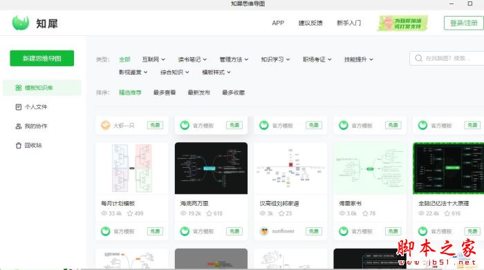Sort by 精选推荐
Image resolution: width=484 pixels, height=270 pixels.
pyautogui.click(x=130, y=93)
